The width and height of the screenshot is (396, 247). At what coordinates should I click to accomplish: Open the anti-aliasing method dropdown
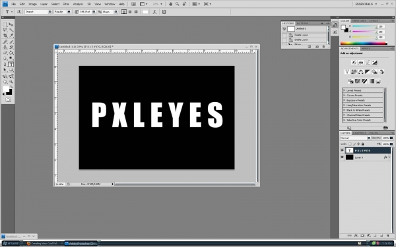115,12
